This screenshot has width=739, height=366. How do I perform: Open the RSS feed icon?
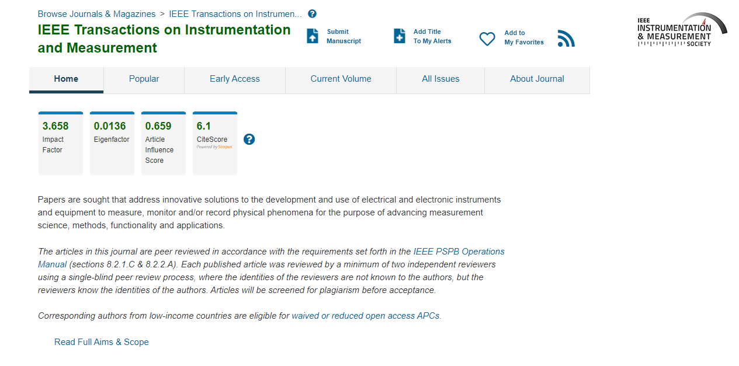click(566, 39)
